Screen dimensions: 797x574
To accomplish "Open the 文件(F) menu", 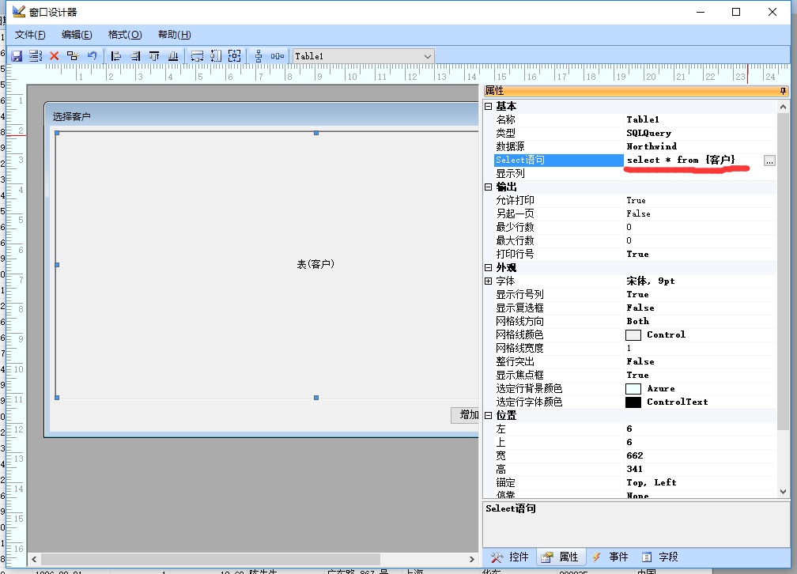I will [30, 35].
